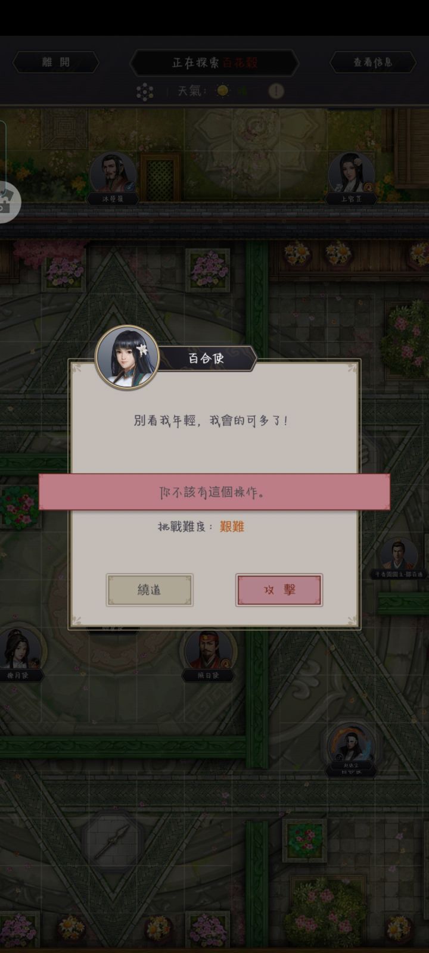Choose the 繞道 detour button
This screenshot has height=953, width=429.
(x=150, y=590)
